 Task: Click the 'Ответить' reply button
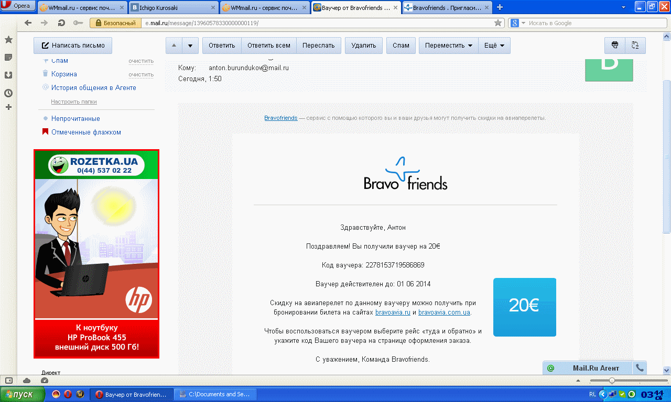[222, 46]
